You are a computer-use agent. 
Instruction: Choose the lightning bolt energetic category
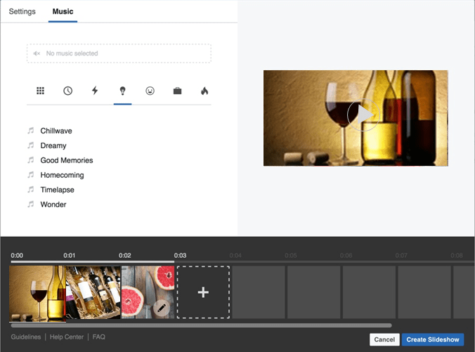[95, 91]
